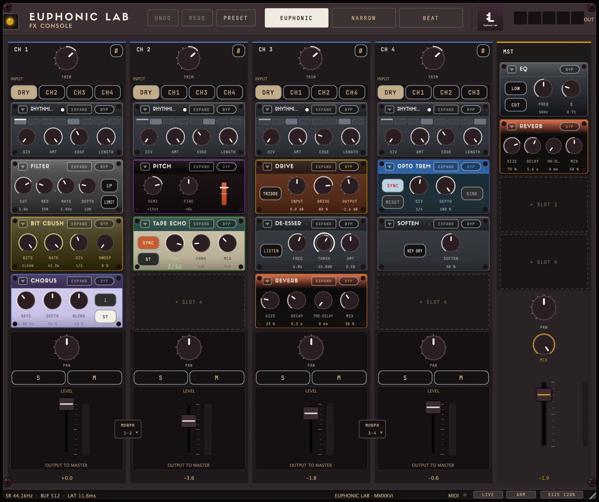This screenshot has height=502, width=599.
Task: Toggle SYNC on the Tape Echo
Action: click(148, 243)
